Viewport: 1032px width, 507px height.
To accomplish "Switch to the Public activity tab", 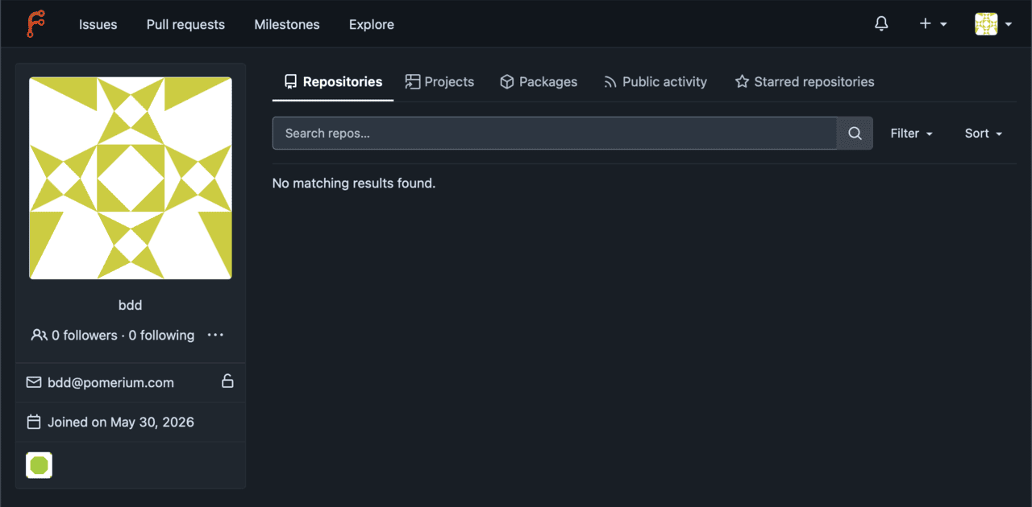I will click(655, 82).
